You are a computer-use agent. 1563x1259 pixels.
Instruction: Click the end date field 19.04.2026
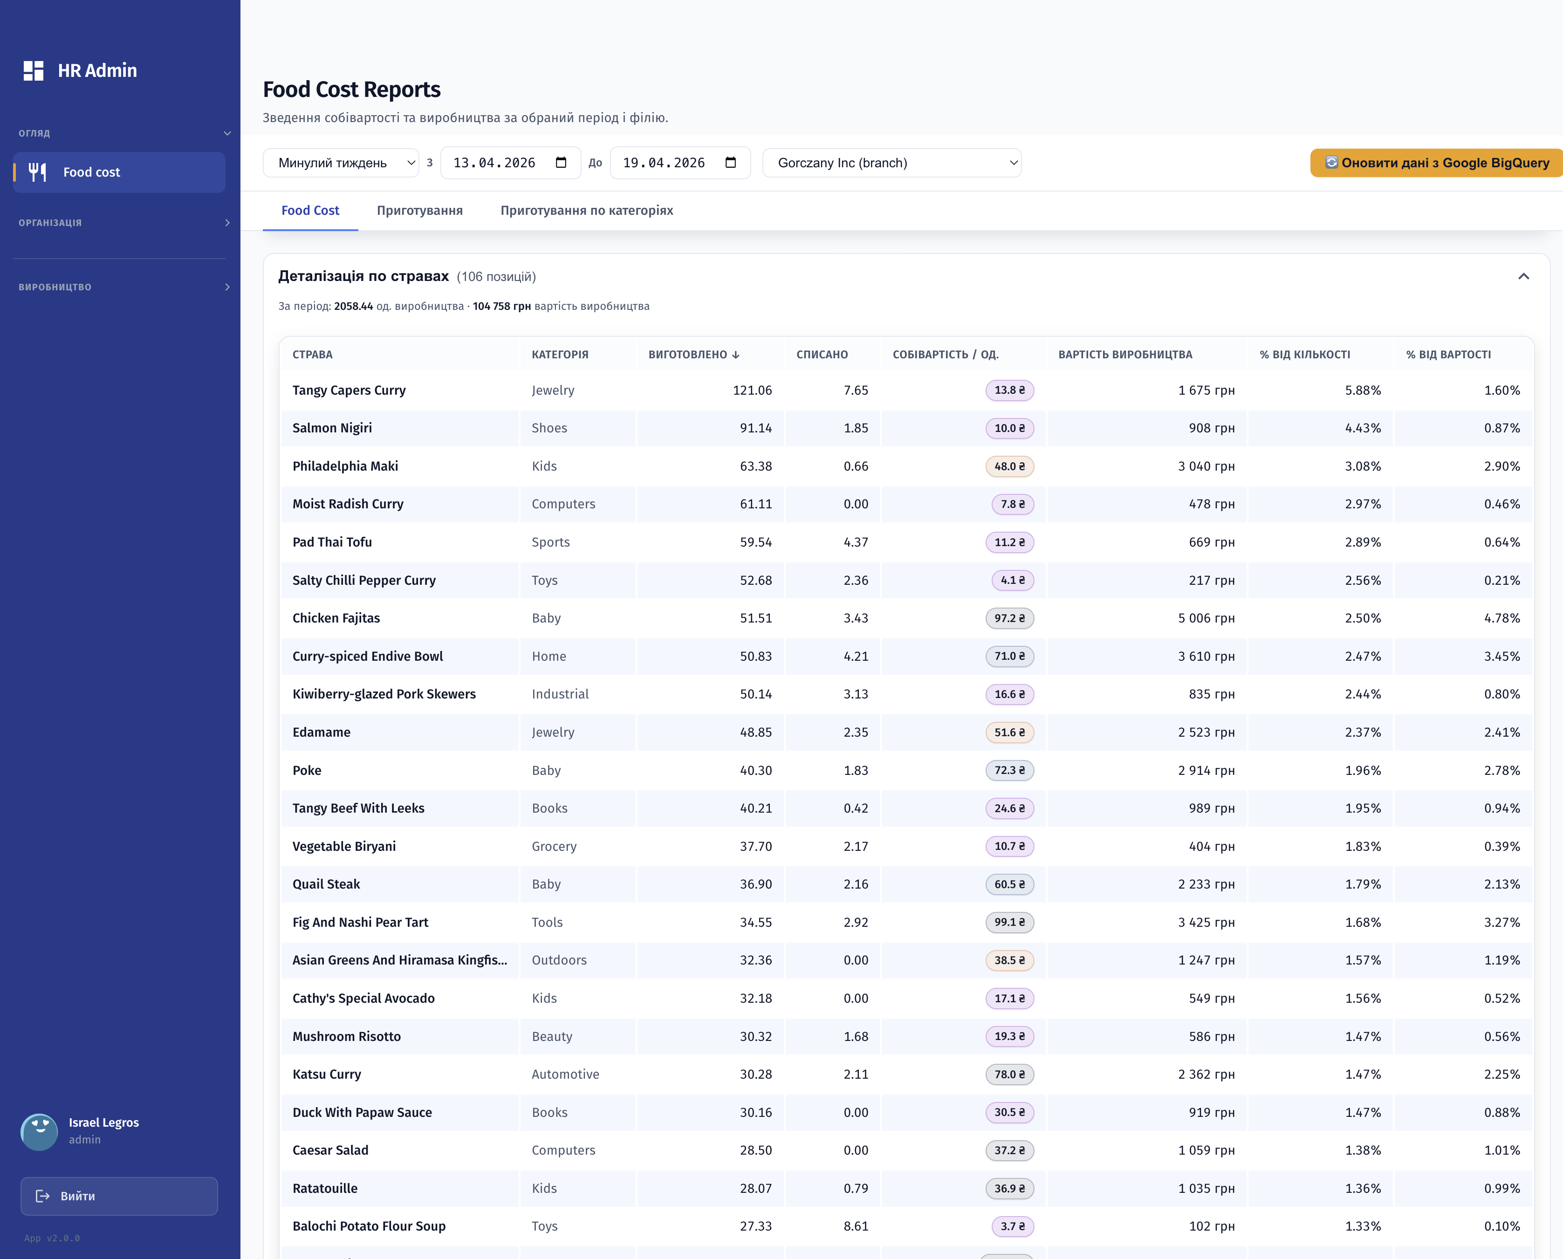[x=680, y=163]
